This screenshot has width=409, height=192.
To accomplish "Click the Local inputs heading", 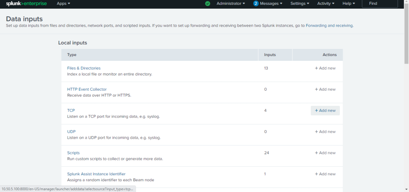I will coord(73,43).
